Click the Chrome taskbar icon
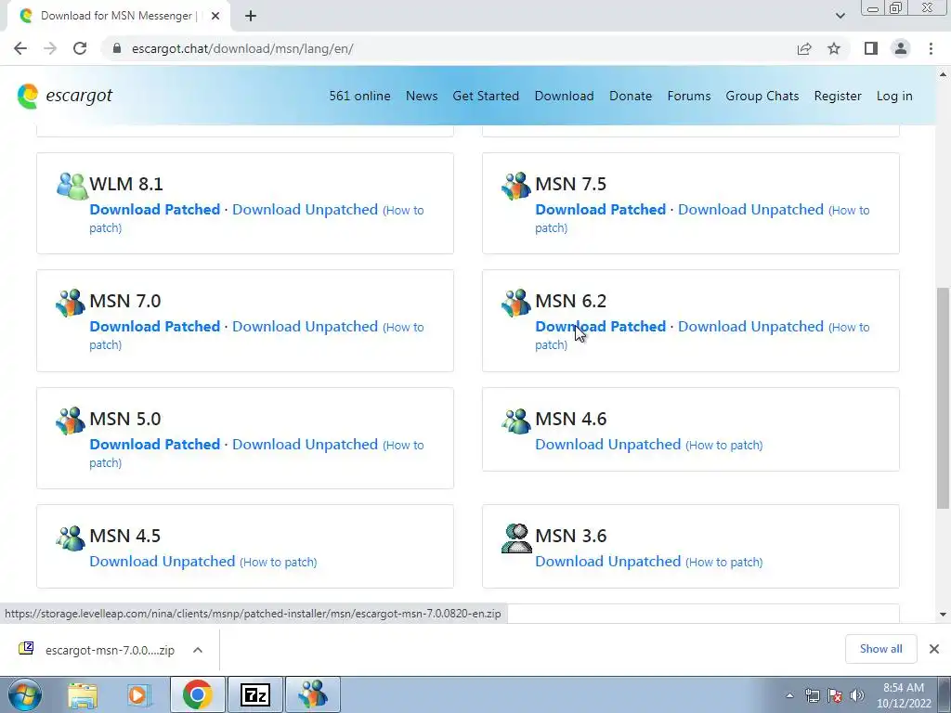The image size is (951, 713). coord(197,694)
